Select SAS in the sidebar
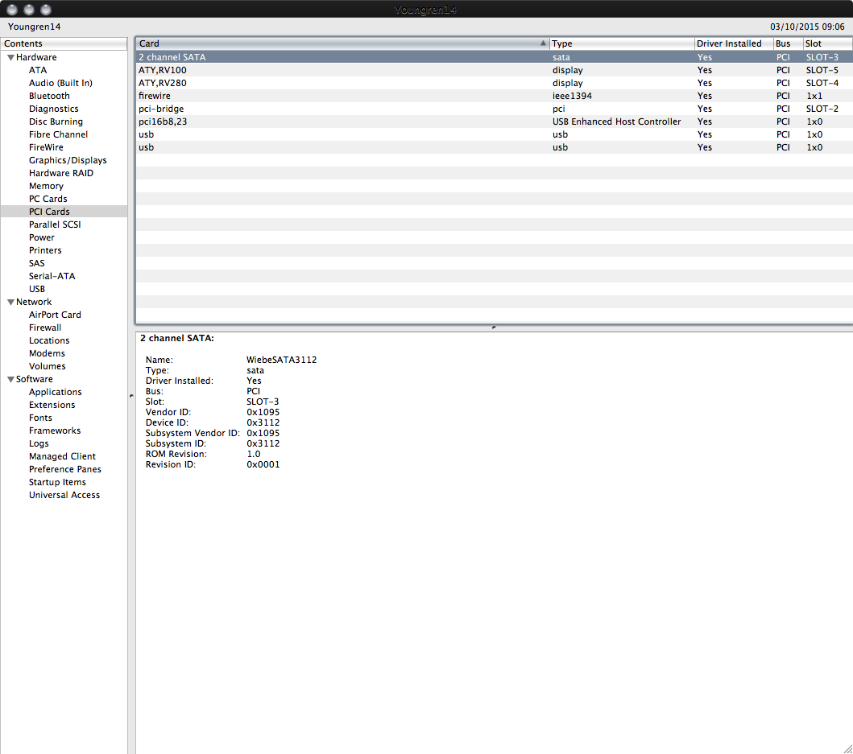 [x=36, y=264]
